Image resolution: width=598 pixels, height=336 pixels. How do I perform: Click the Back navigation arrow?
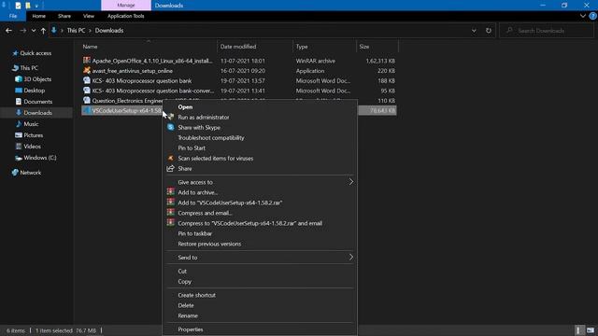(8, 31)
